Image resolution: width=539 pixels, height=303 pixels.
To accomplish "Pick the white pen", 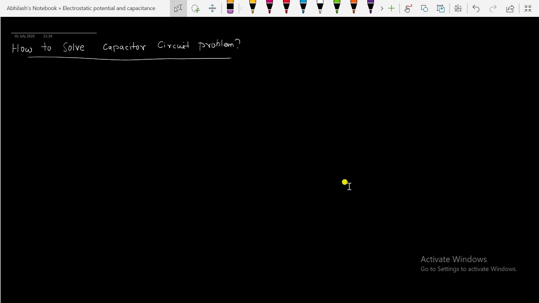I will [320, 8].
